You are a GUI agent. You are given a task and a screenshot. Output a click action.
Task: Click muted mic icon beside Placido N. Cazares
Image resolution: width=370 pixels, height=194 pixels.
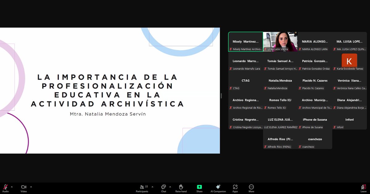point(300,88)
